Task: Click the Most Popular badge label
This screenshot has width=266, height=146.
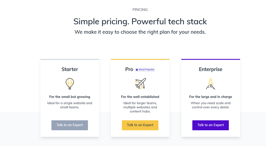Action: tap(147, 70)
